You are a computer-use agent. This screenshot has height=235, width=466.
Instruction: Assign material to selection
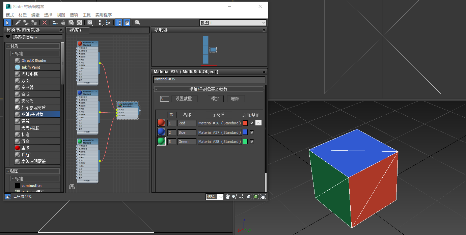click(33, 23)
